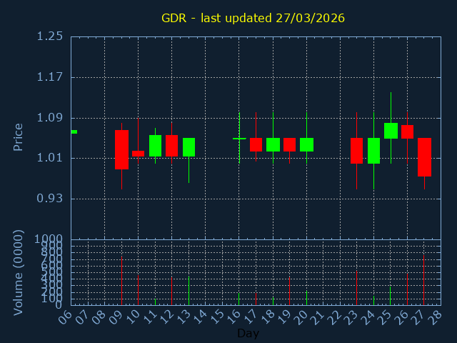This screenshot has width=457, height=343.
Task: Select the green candlestick on day 25
Action: coord(391,130)
